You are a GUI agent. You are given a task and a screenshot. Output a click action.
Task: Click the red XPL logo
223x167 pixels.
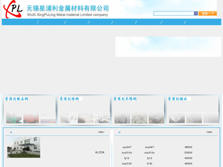(x=13, y=9)
